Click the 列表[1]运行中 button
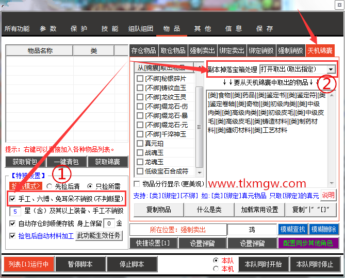345x278 pixels. 29,264
